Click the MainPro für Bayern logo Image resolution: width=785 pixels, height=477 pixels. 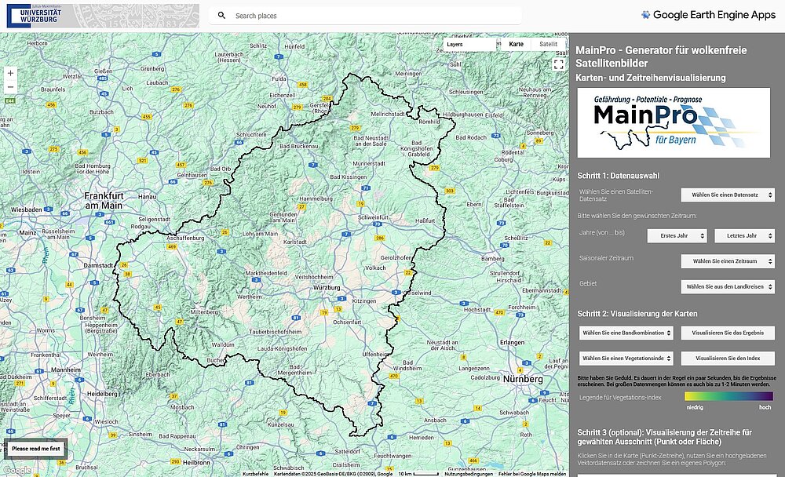click(x=674, y=122)
